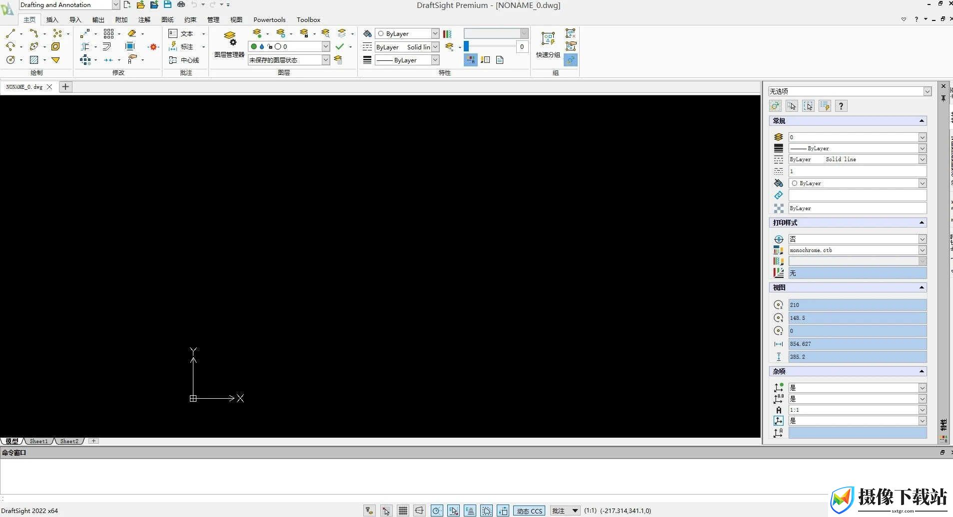
Task: Click the paint bucket line color icon
Action: point(367,33)
